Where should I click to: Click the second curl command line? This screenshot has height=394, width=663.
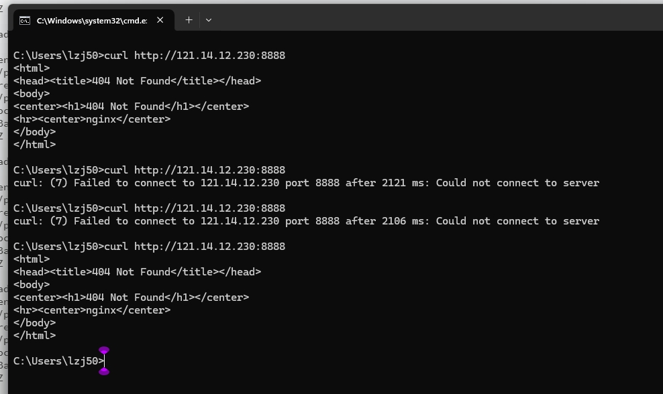[149, 170]
